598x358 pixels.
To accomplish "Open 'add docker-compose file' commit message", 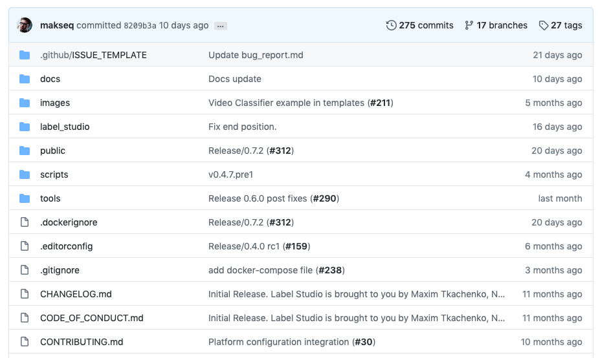I will tap(260, 270).
